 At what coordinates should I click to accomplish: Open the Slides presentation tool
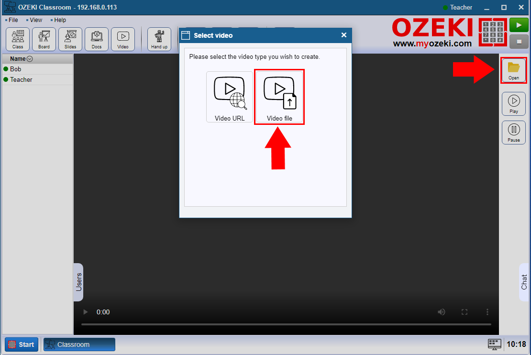pos(70,39)
